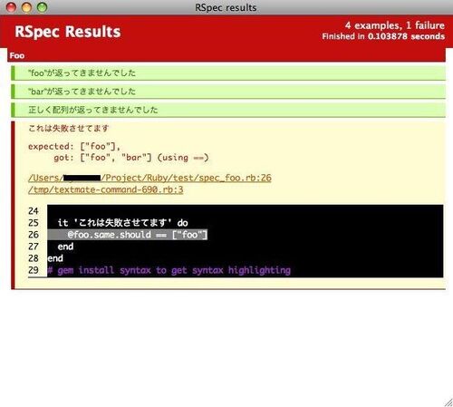The height and width of the screenshot is (407, 453).
Task: Click the Foo example group header
Action: pos(226,55)
